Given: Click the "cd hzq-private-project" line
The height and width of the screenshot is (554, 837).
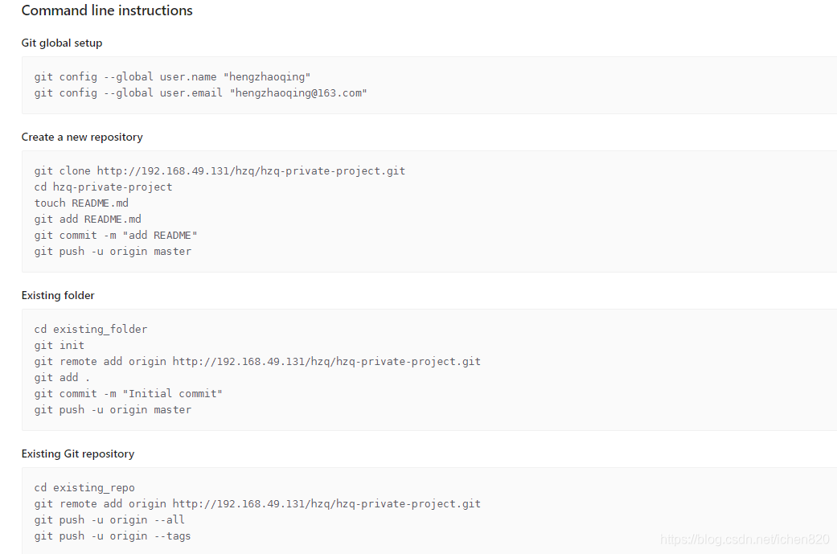Looking at the screenshot, I should click(x=103, y=187).
